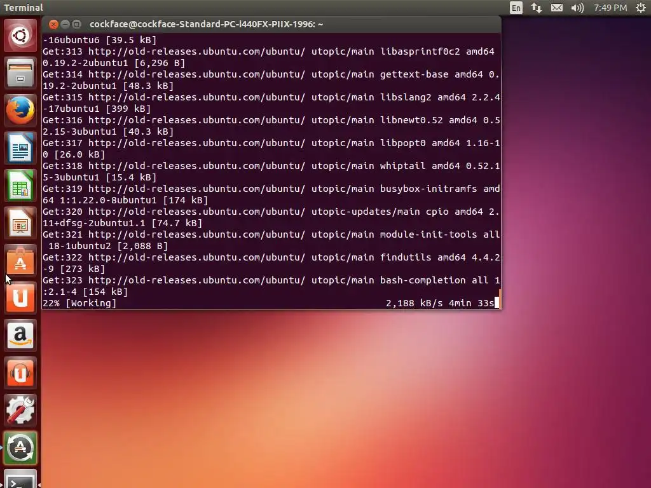Click the terminal cursor block
The image size is (651, 488).
(497, 303)
